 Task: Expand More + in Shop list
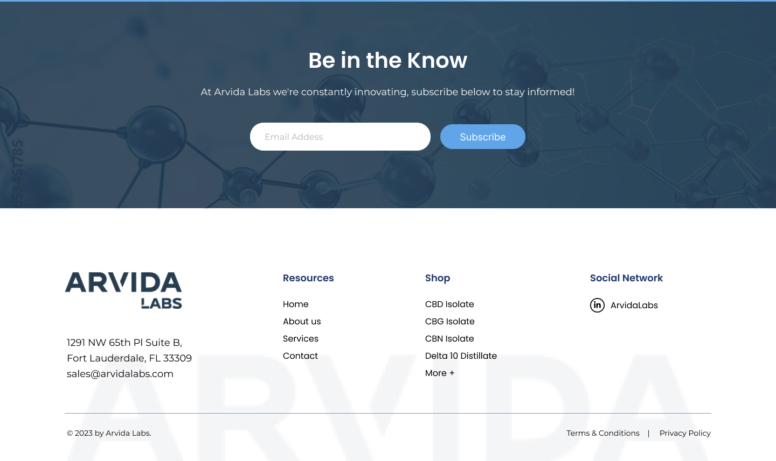coord(440,373)
